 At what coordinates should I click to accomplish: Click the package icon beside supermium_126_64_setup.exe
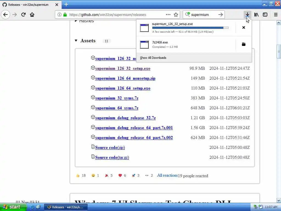(93, 87)
